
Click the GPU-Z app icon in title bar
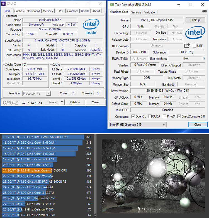(112, 4)
